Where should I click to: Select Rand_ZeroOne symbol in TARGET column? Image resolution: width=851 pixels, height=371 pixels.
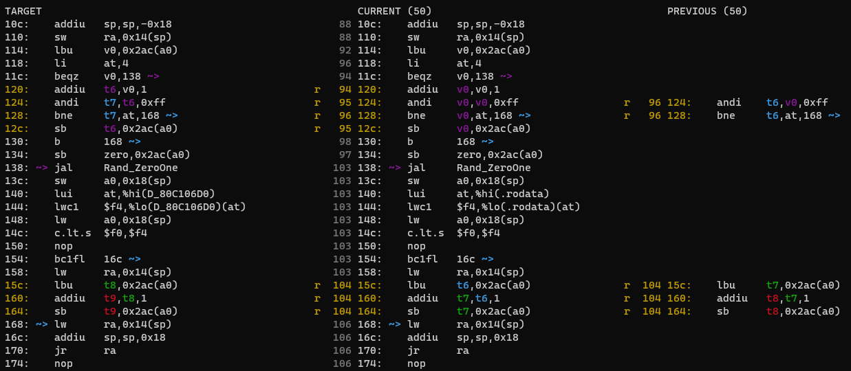point(141,168)
